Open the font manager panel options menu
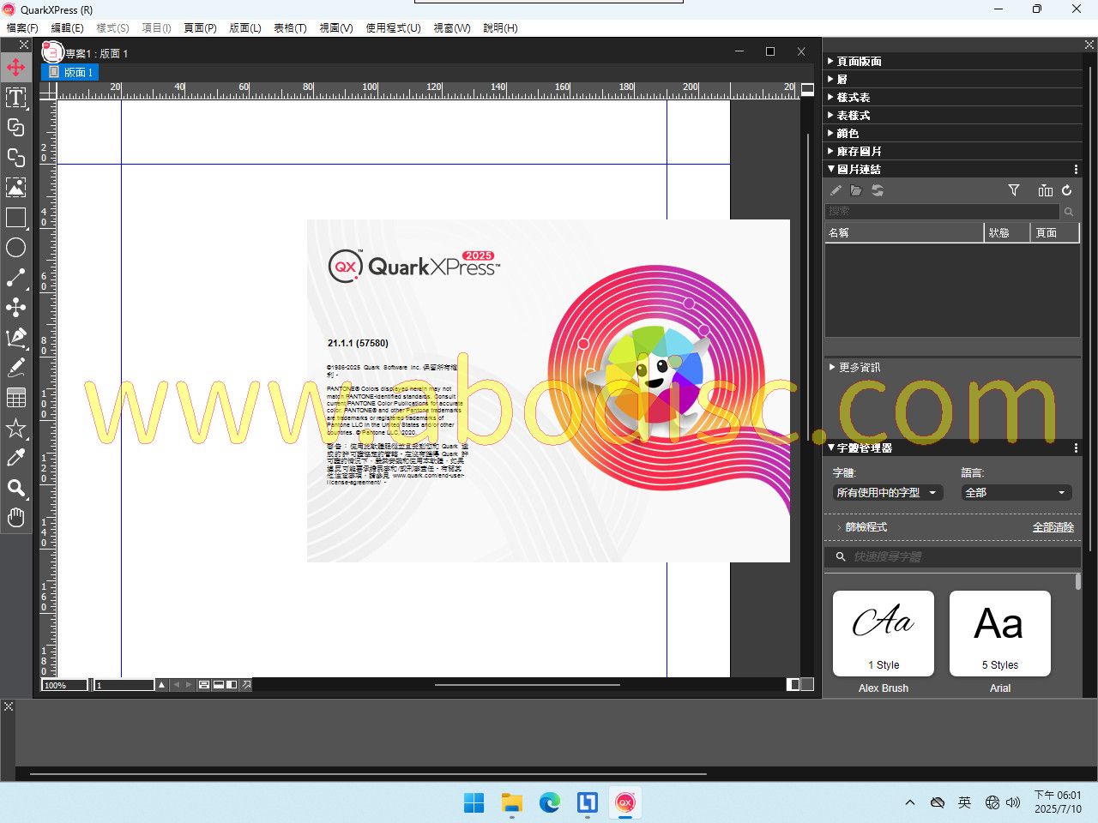This screenshot has height=823, width=1098. pos(1076,448)
